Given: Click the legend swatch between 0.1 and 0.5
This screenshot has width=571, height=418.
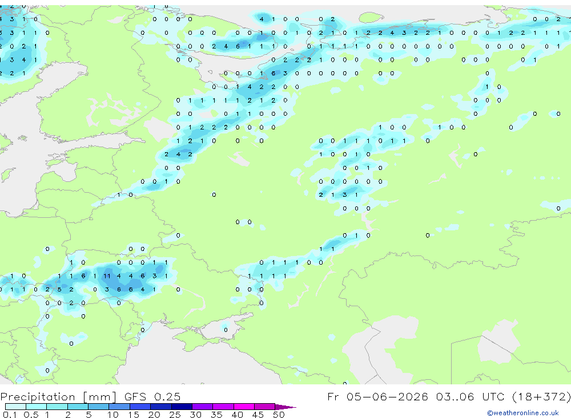Looking at the screenshot, I should pos(15,407).
